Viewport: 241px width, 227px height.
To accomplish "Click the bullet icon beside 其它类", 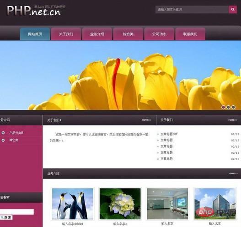I will [3, 140].
